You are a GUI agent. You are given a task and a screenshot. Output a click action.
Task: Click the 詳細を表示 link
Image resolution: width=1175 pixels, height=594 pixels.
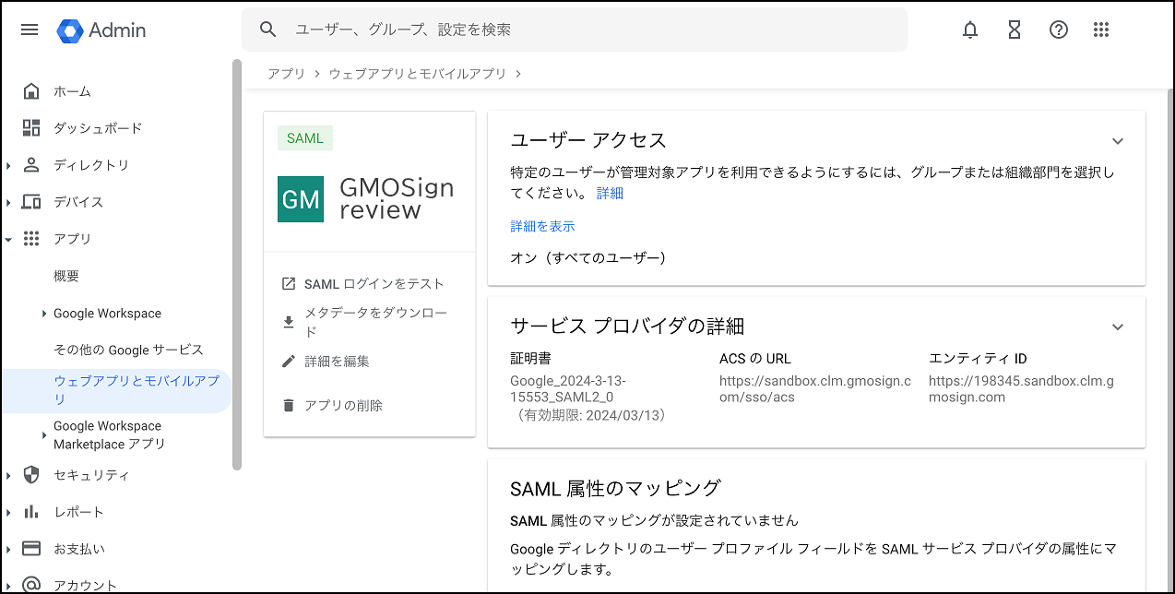click(x=542, y=226)
